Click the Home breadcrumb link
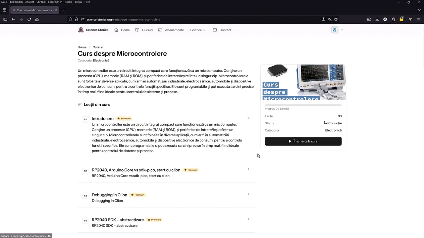This screenshot has width=424, height=238. (x=82, y=47)
